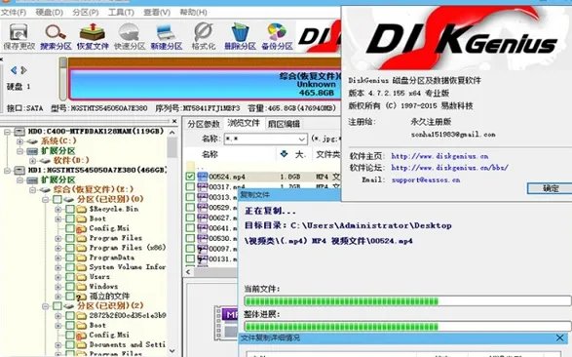Collapse the 分区(已识别)(2) node
The image size is (572, 357).
pos(45,306)
